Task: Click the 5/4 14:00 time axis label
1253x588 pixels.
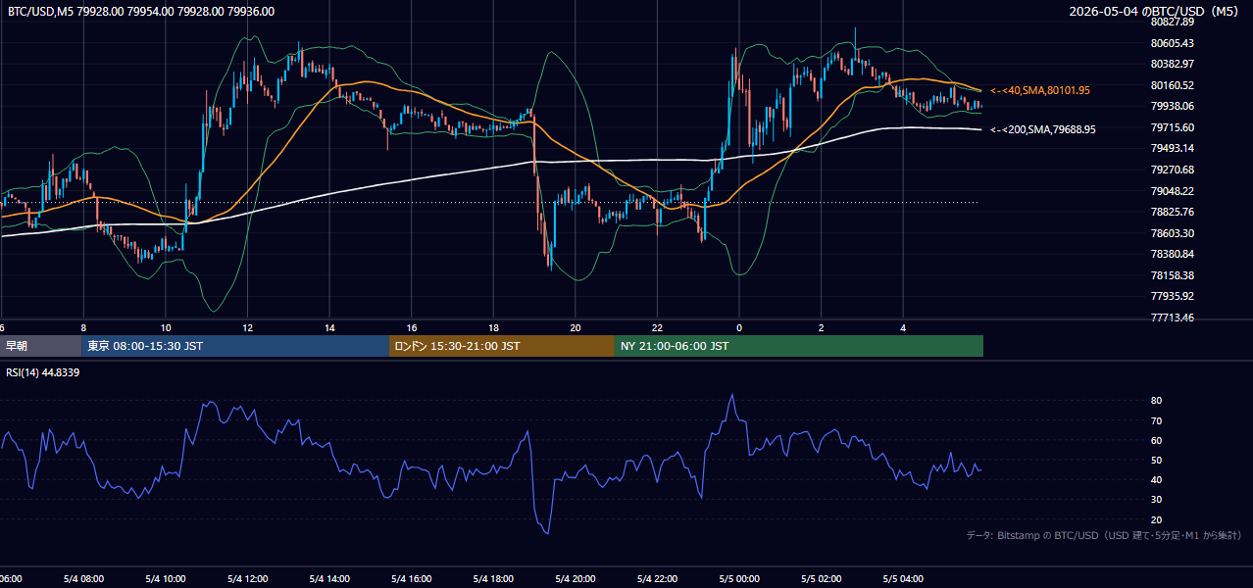Action: coord(329,579)
